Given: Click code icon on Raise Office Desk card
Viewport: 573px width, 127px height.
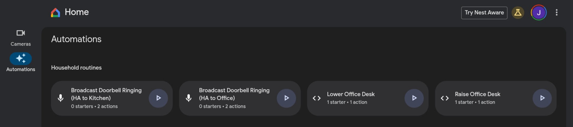Looking at the screenshot, I should (x=445, y=98).
